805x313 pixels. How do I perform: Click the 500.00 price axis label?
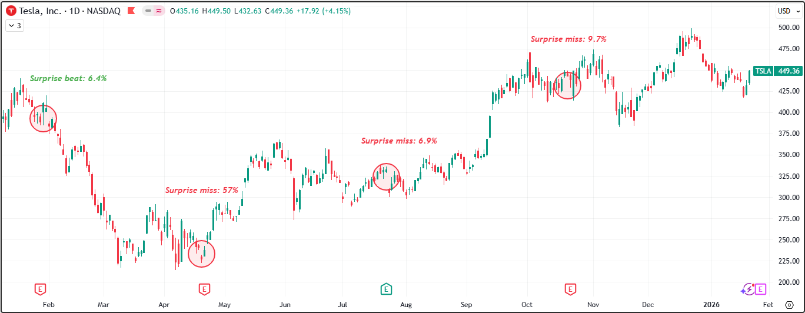(x=789, y=28)
